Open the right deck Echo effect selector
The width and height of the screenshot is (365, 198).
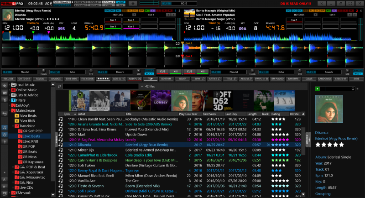point(281,72)
